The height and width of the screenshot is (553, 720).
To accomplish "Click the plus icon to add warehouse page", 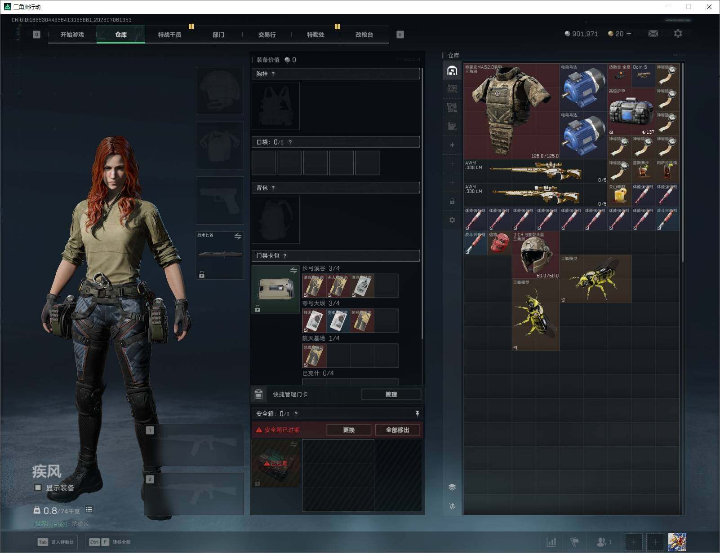I will tap(452, 145).
